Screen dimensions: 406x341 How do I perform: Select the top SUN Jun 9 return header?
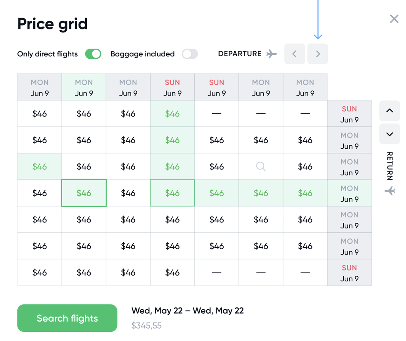pyautogui.click(x=350, y=114)
